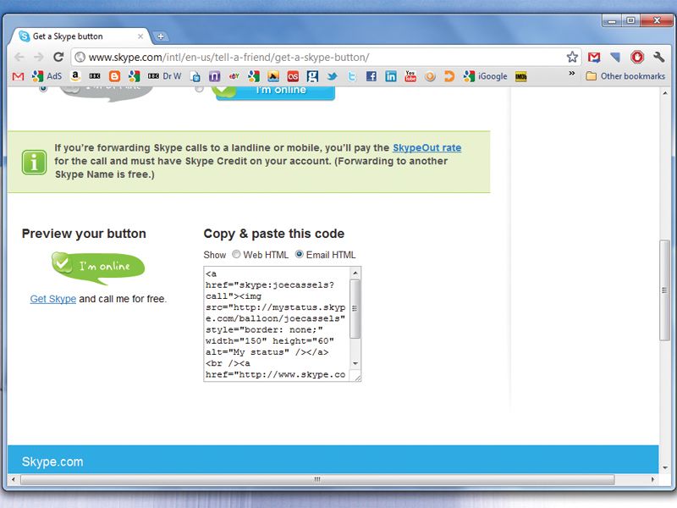Click the blue flag extension icon
The width and height of the screenshot is (677, 508).
point(615,57)
